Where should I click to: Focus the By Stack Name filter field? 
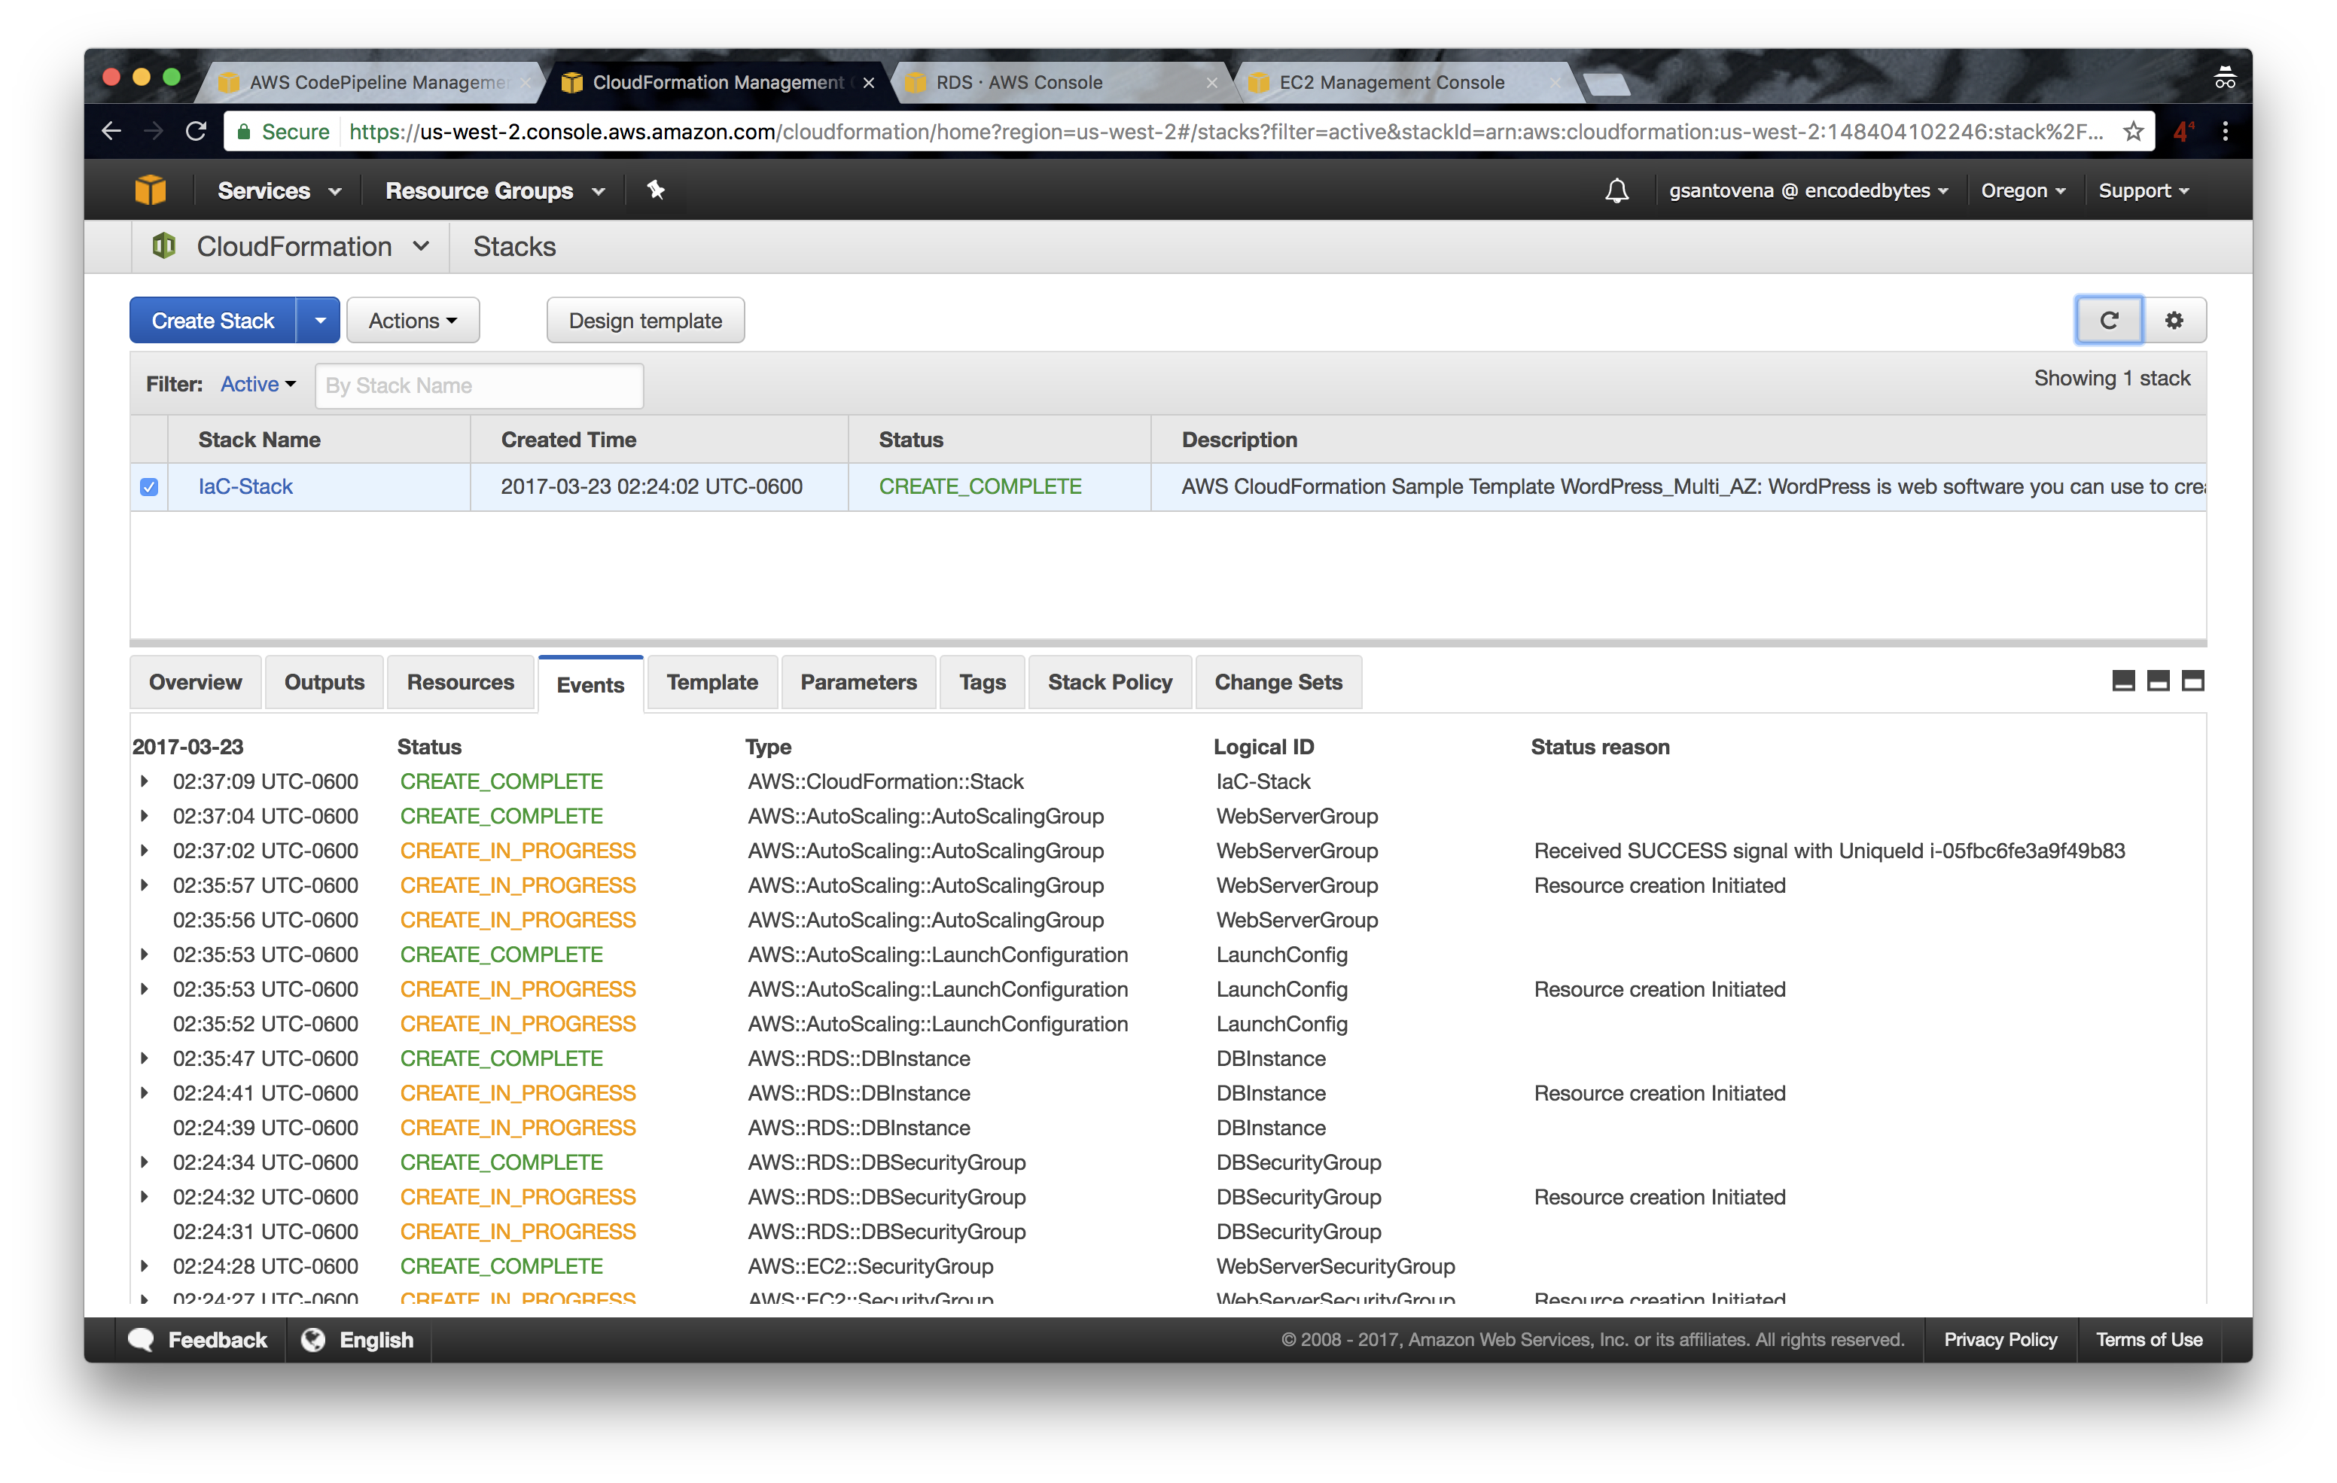[478, 385]
